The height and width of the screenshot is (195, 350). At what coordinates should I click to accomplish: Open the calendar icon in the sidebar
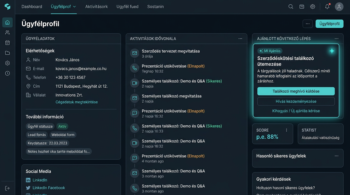pos(7,43)
